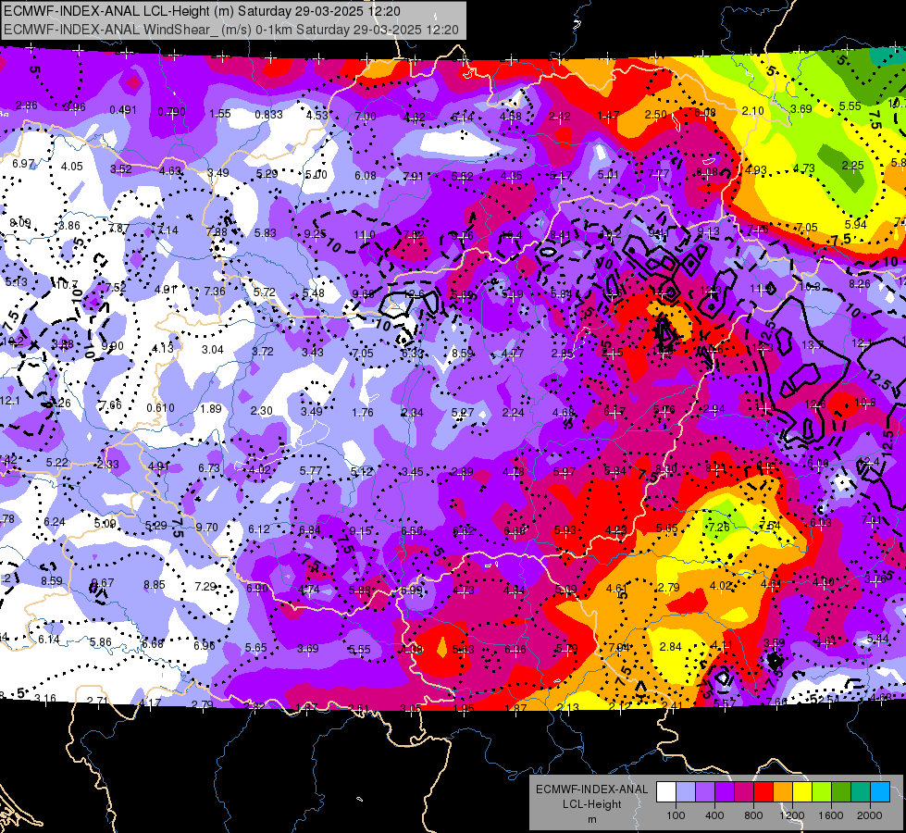Click the wind shear value 1.55

coord(220,113)
